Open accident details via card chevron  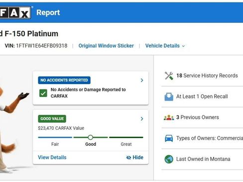click(142, 81)
